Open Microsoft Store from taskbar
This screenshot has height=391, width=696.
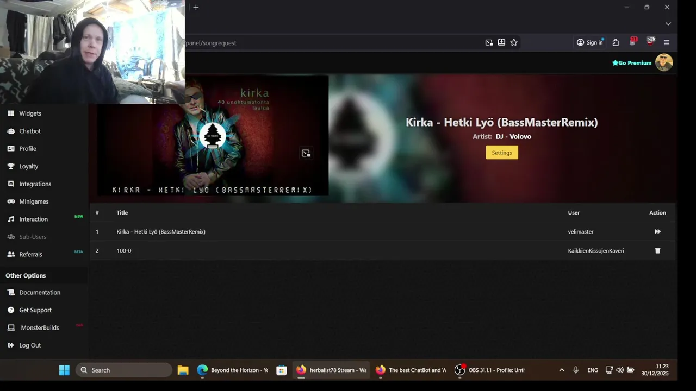coord(281,370)
